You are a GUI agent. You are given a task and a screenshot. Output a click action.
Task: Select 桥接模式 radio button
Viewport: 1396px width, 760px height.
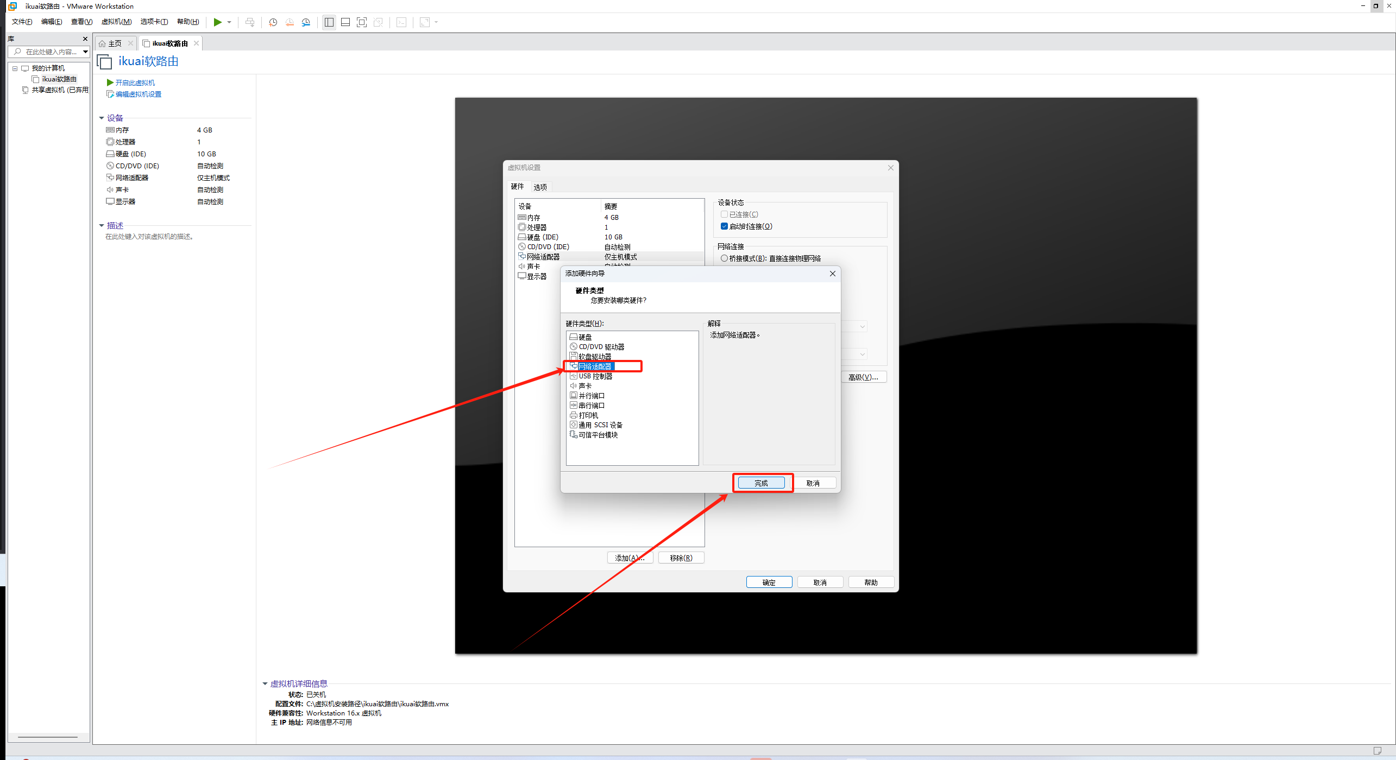click(x=724, y=258)
